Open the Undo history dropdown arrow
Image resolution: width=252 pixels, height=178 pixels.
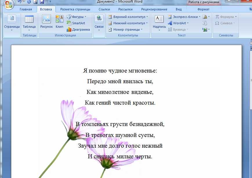pyautogui.click(x=24, y=2)
